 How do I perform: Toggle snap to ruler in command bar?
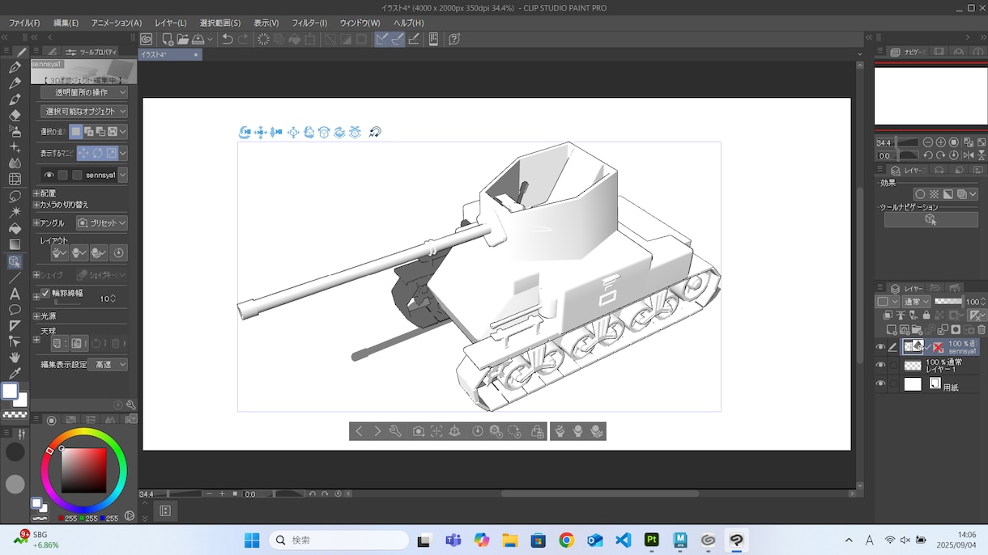382,39
